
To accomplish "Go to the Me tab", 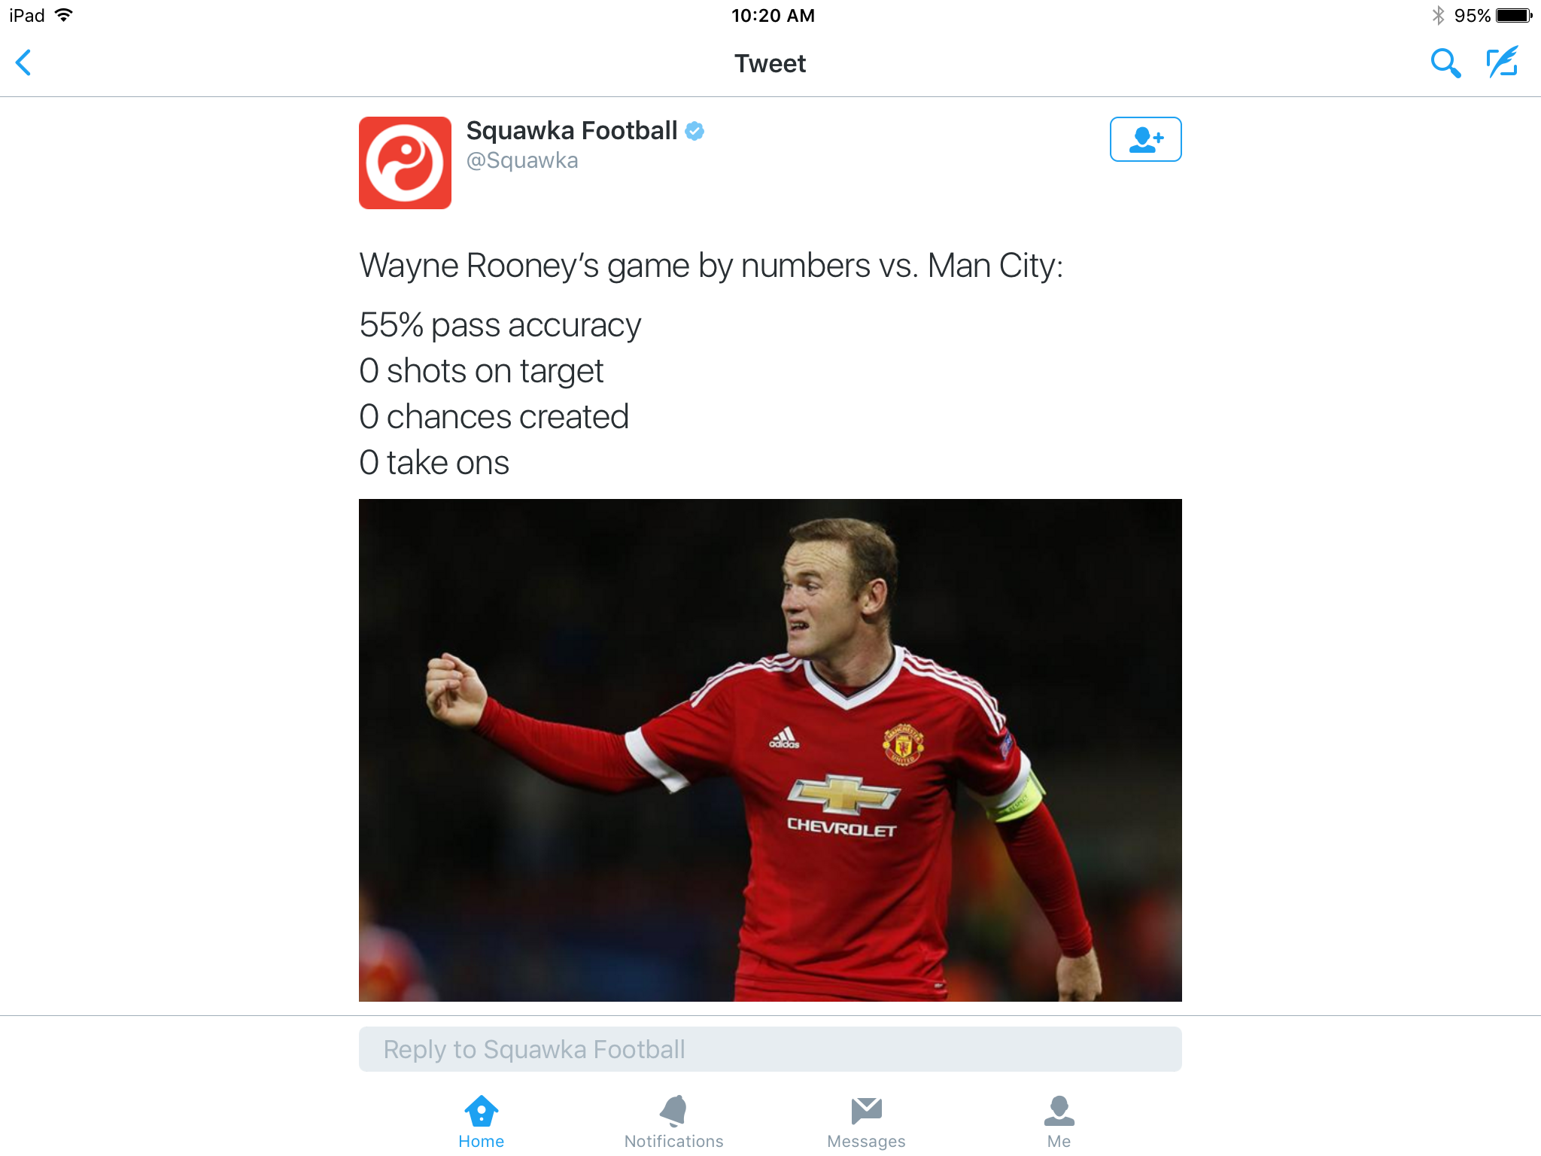I will [x=1059, y=1121].
